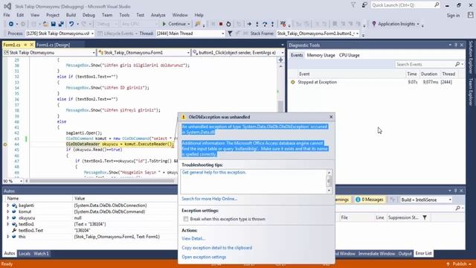Click the Quick Launch input field

point(402,5)
